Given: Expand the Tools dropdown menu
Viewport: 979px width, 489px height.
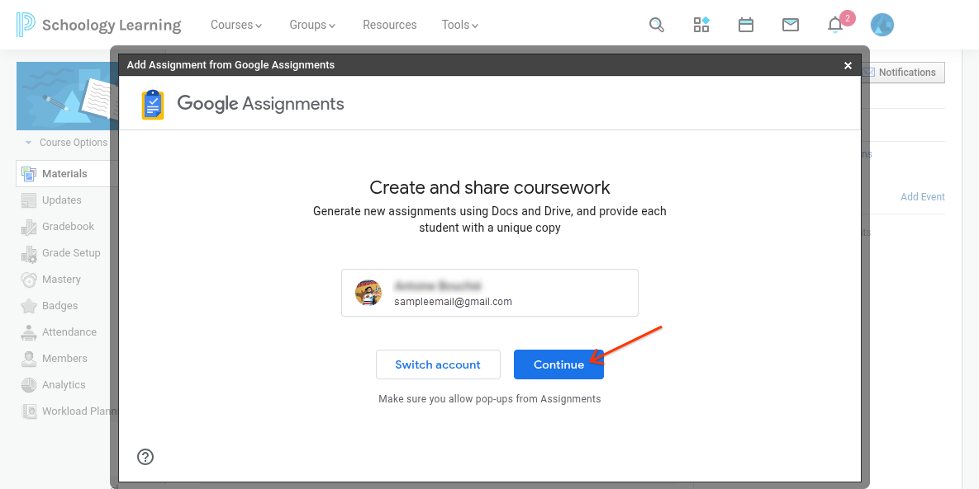Looking at the screenshot, I should [x=459, y=25].
